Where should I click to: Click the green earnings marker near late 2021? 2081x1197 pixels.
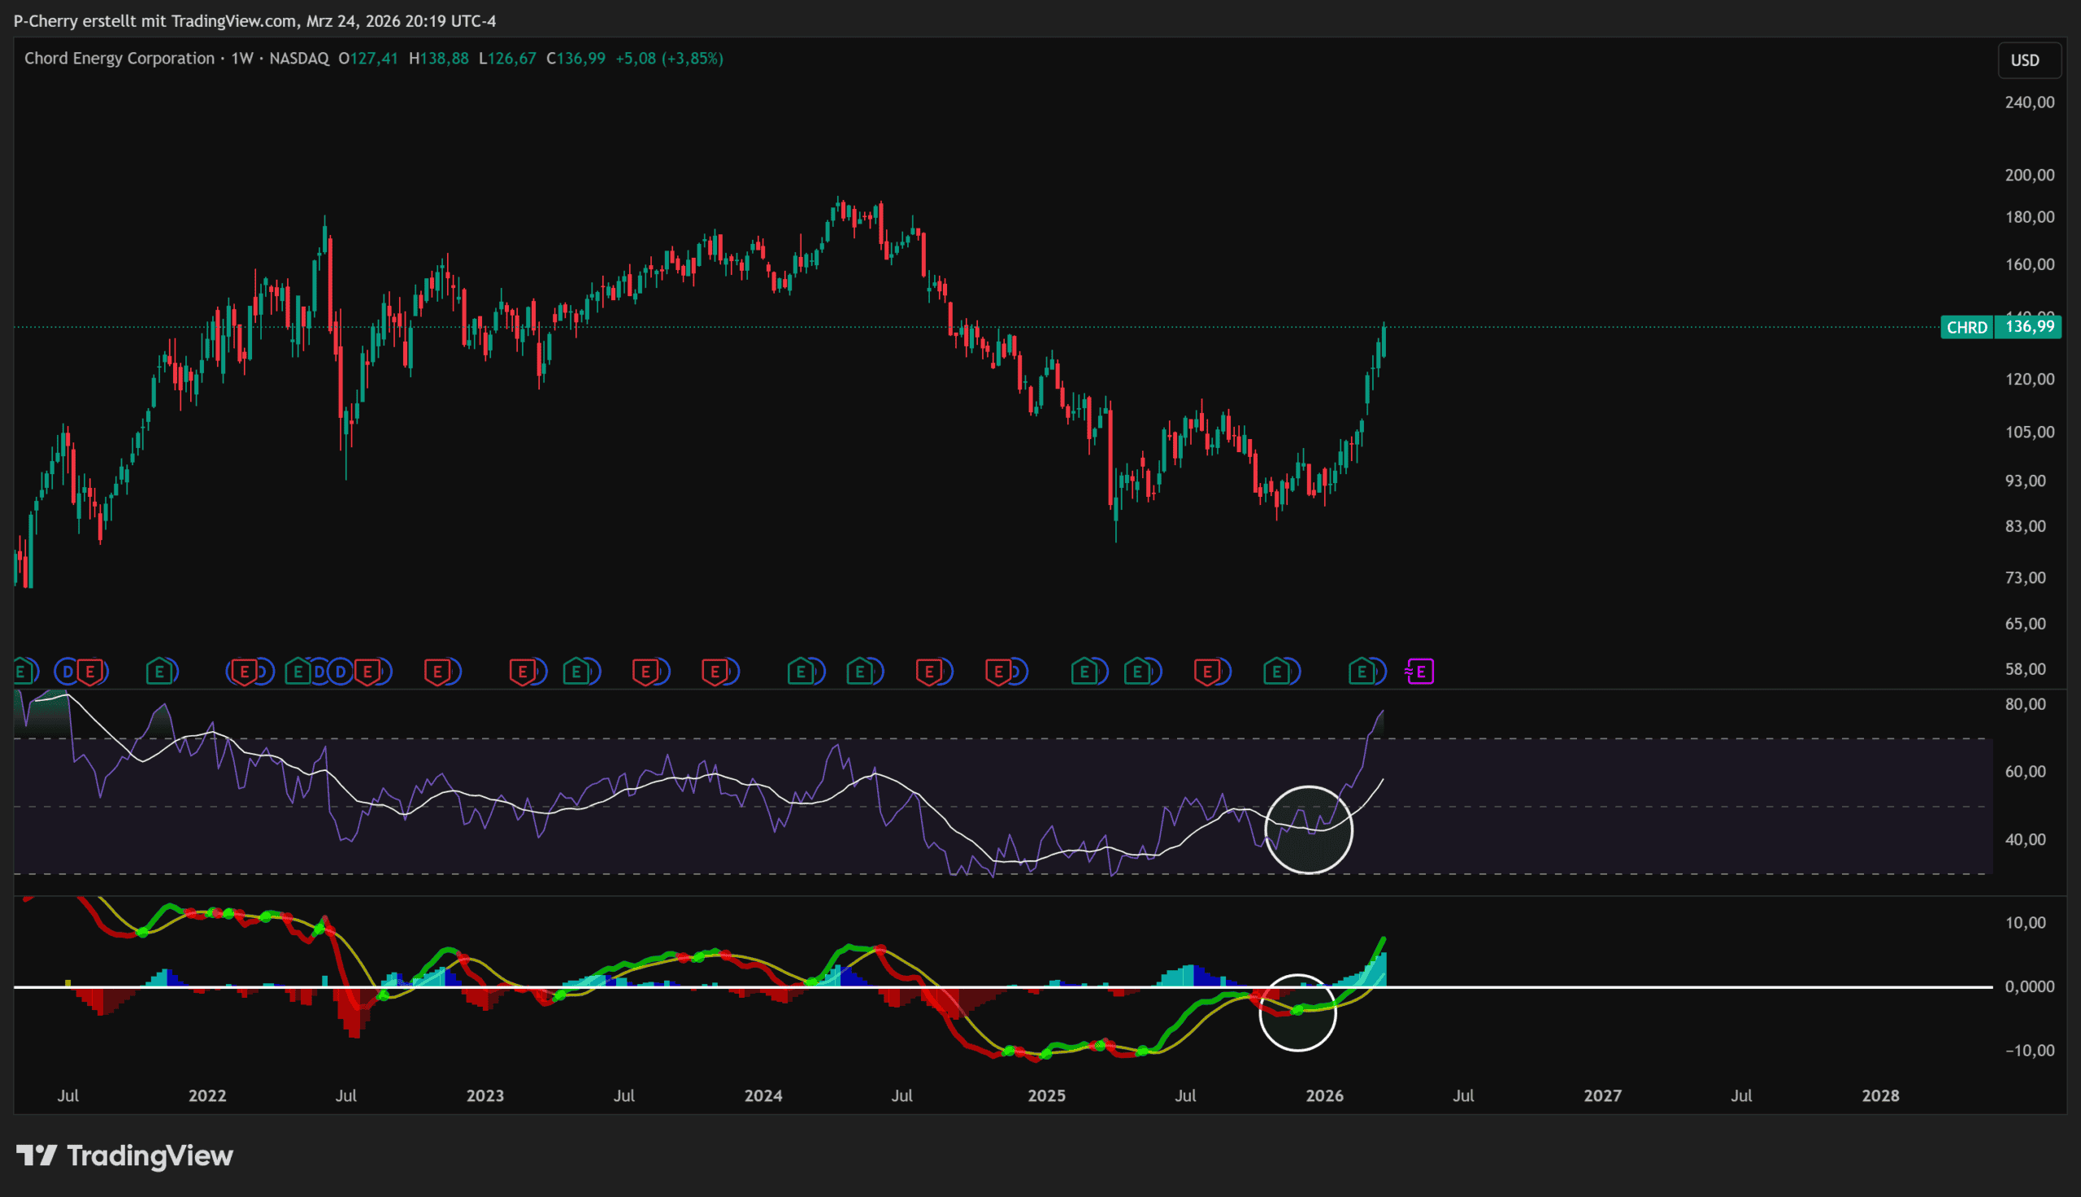coord(160,672)
